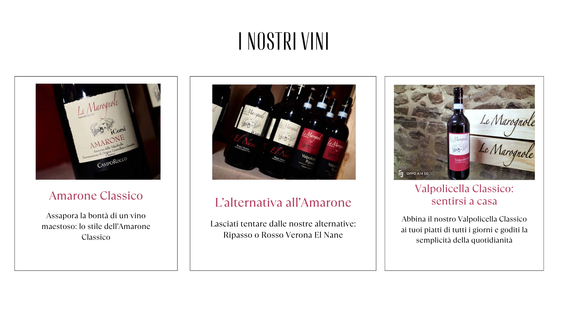Select the Valpolicella Classico: sentirsi a casa title
Viewport: 567px width, 318px height.
click(x=464, y=195)
